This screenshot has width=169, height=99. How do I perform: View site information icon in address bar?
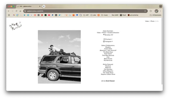[25, 11]
